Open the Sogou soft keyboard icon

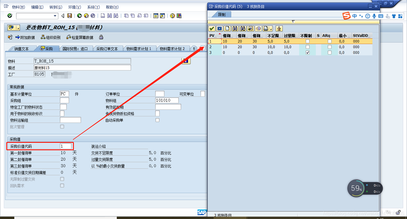point(381,16)
